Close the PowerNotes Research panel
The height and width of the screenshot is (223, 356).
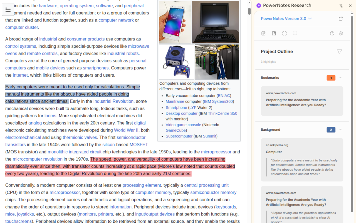[350, 6]
